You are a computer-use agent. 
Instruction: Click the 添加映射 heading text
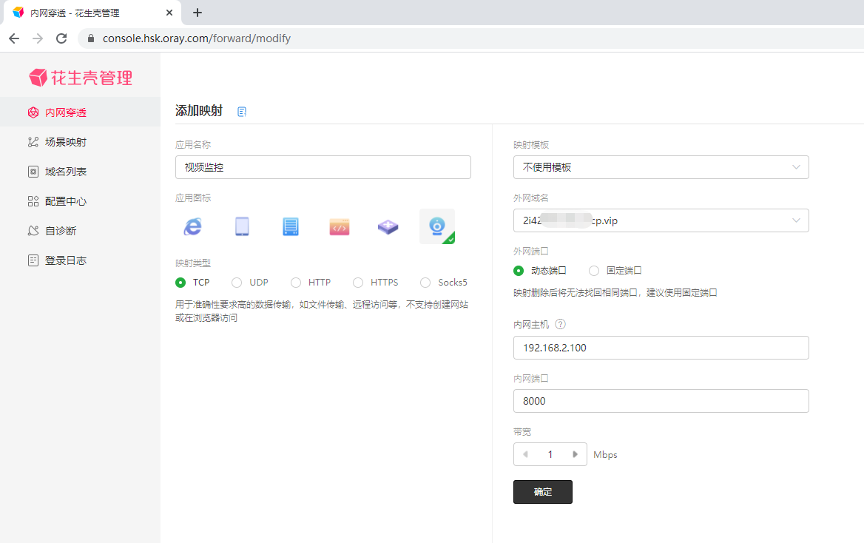[x=199, y=111]
